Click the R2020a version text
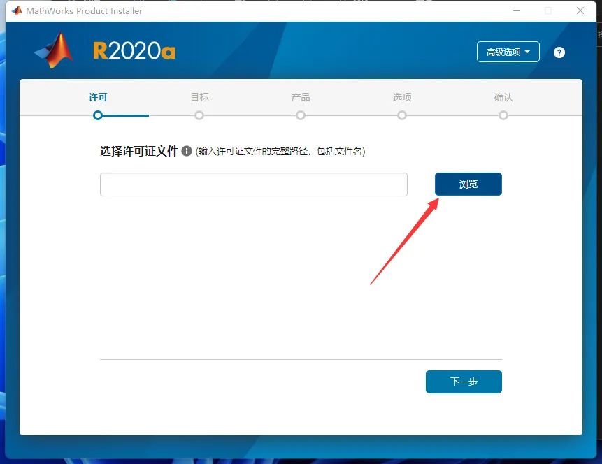 (134, 50)
